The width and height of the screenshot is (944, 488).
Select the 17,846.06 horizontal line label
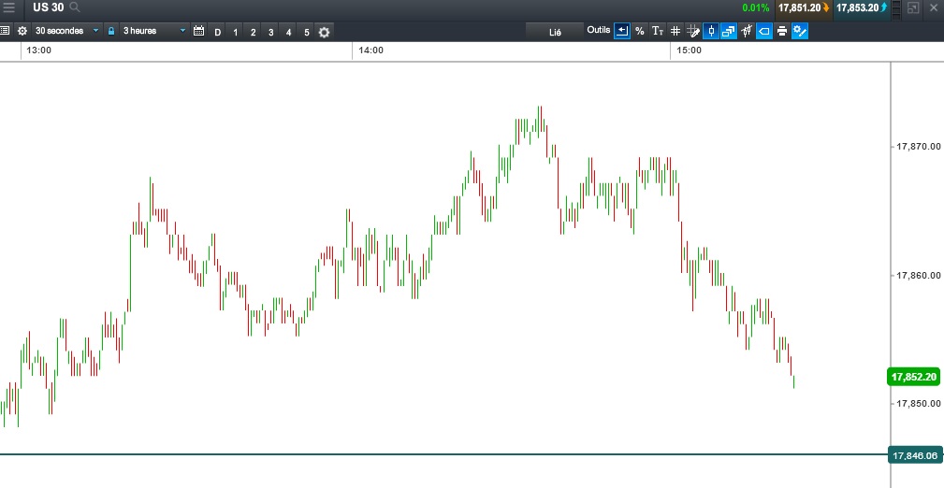914,455
